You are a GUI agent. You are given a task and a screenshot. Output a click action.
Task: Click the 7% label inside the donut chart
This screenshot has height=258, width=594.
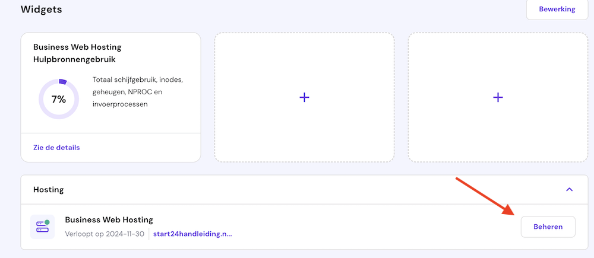58,100
